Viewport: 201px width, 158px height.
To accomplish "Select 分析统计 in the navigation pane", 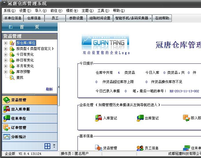I will pyautogui.click(x=30, y=137).
